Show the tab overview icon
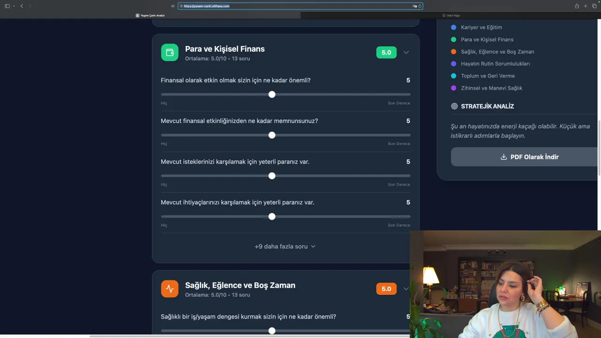The width and height of the screenshot is (601, 338). click(x=594, y=6)
